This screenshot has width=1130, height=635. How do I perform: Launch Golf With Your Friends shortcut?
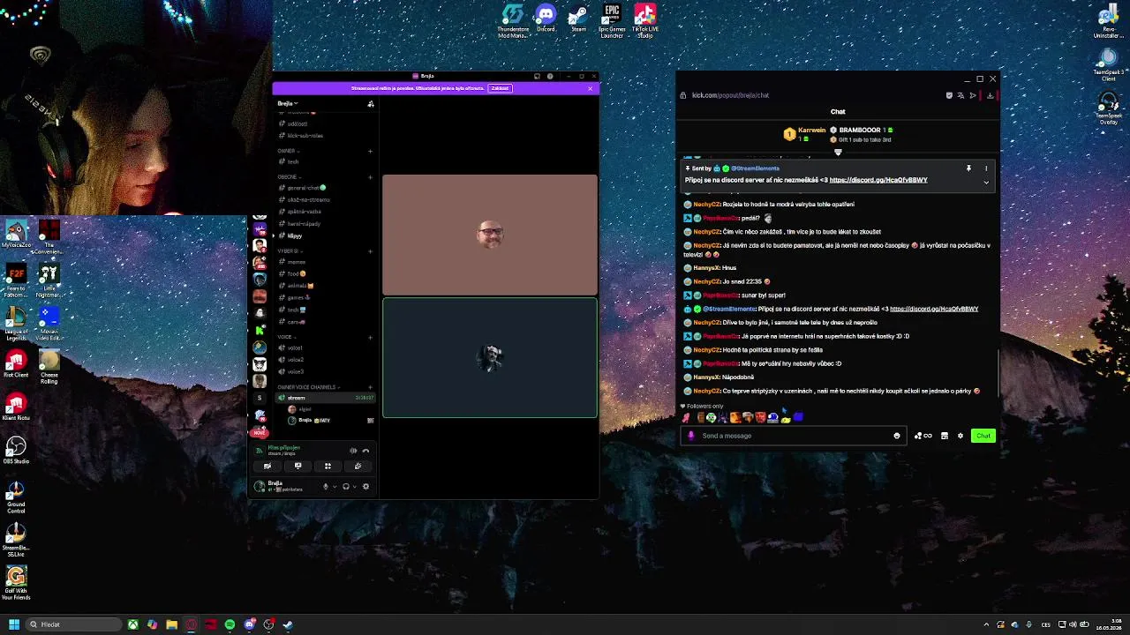[16, 583]
